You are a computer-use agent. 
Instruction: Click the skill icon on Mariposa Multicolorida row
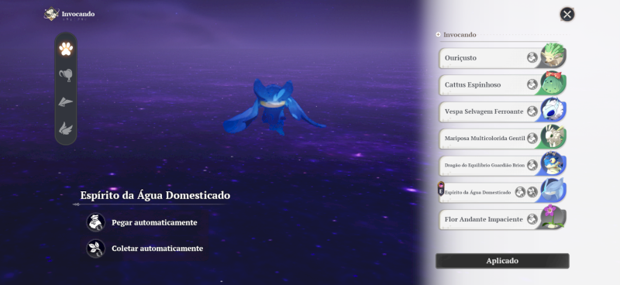point(532,138)
